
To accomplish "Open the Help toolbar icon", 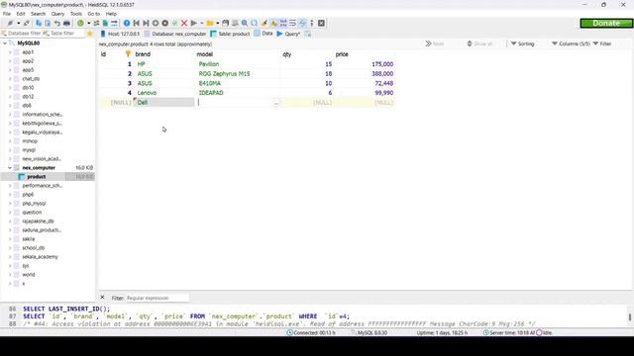I will pos(127,23).
